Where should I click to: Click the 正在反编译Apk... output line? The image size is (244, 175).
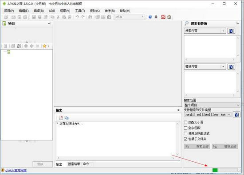pyautogui.click(x=71, y=124)
